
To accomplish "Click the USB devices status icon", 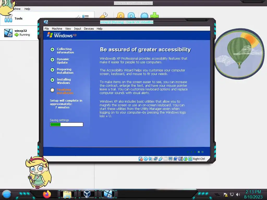I will tap(160, 159).
